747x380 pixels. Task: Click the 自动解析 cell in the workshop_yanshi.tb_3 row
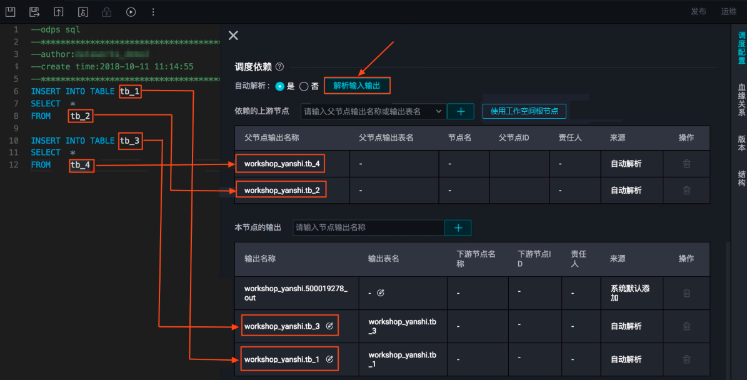click(x=626, y=326)
